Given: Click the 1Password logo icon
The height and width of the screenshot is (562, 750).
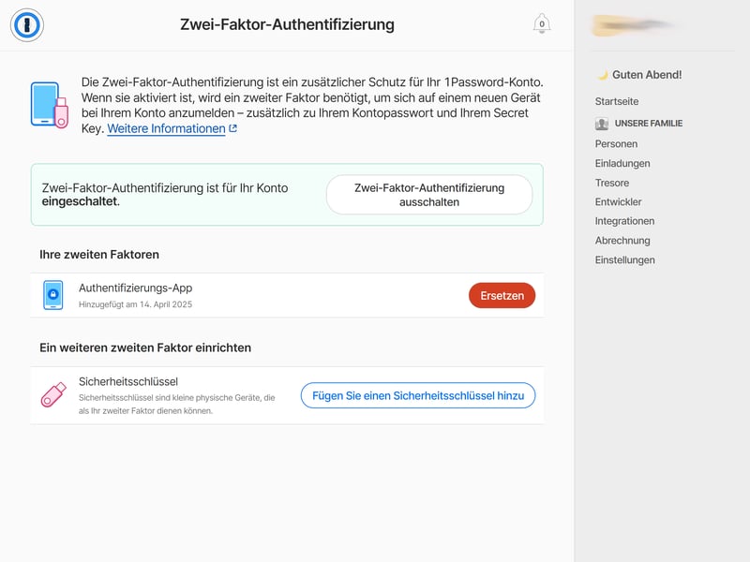Looking at the screenshot, I should 27,25.
